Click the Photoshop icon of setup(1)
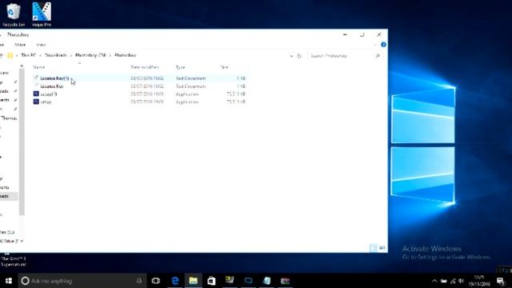Screen dimensions: 512x288 pos(36,94)
